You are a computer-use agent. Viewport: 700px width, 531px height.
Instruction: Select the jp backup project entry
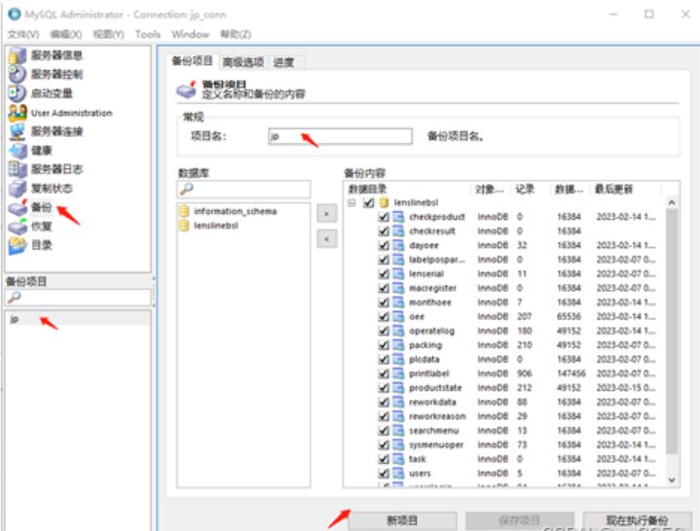click(78, 319)
